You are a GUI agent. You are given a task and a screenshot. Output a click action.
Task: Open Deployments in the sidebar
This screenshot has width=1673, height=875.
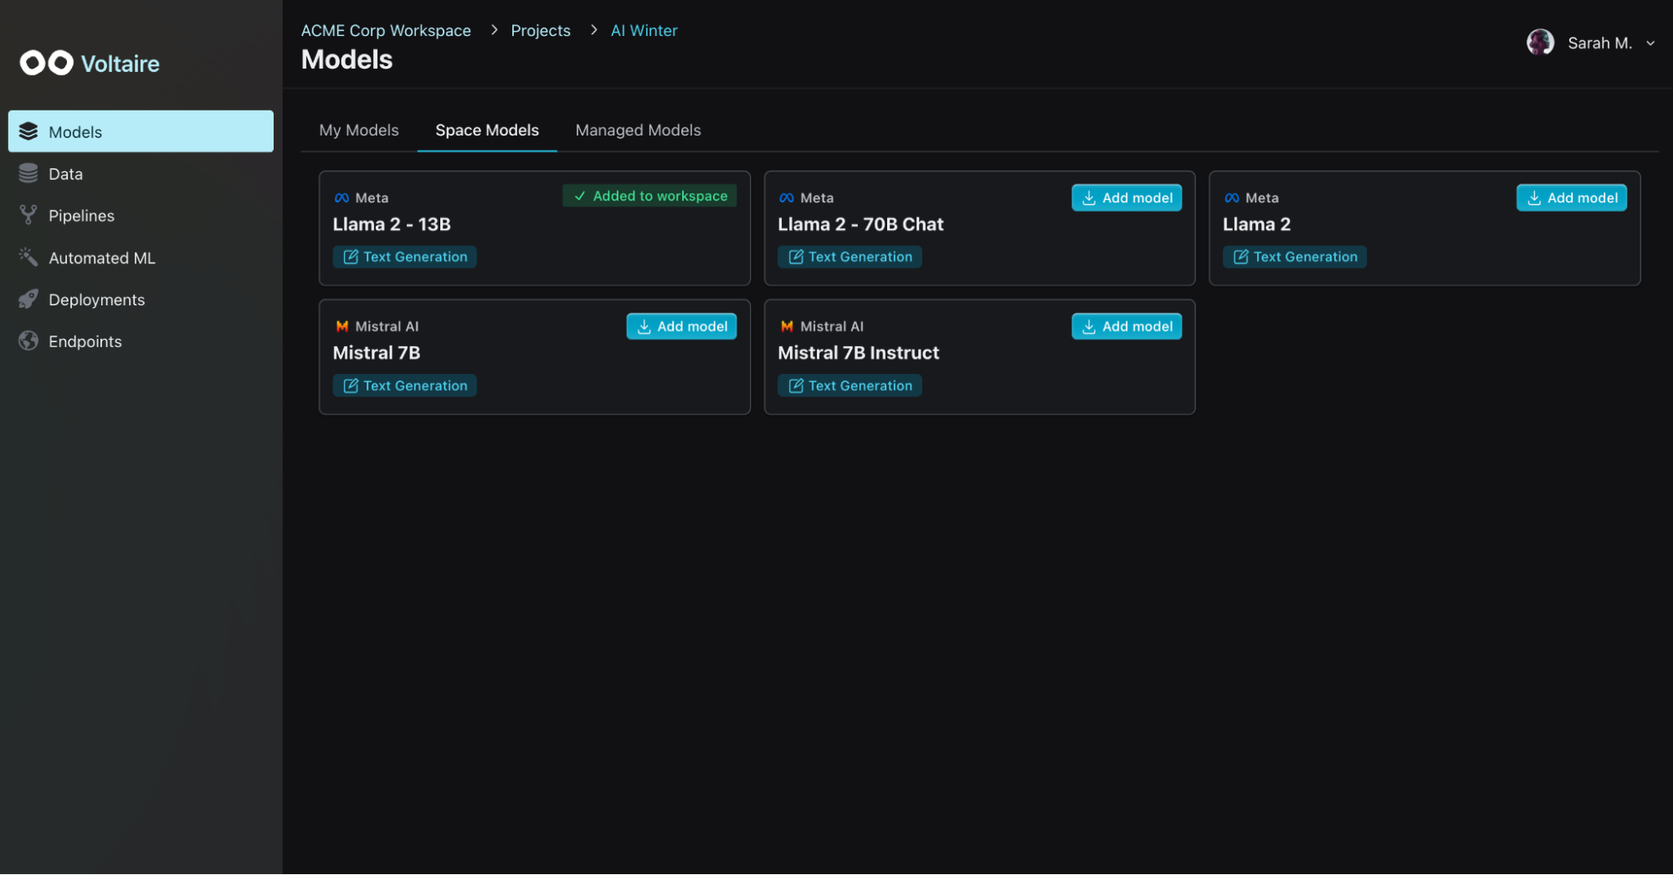[x=141, y=299]
